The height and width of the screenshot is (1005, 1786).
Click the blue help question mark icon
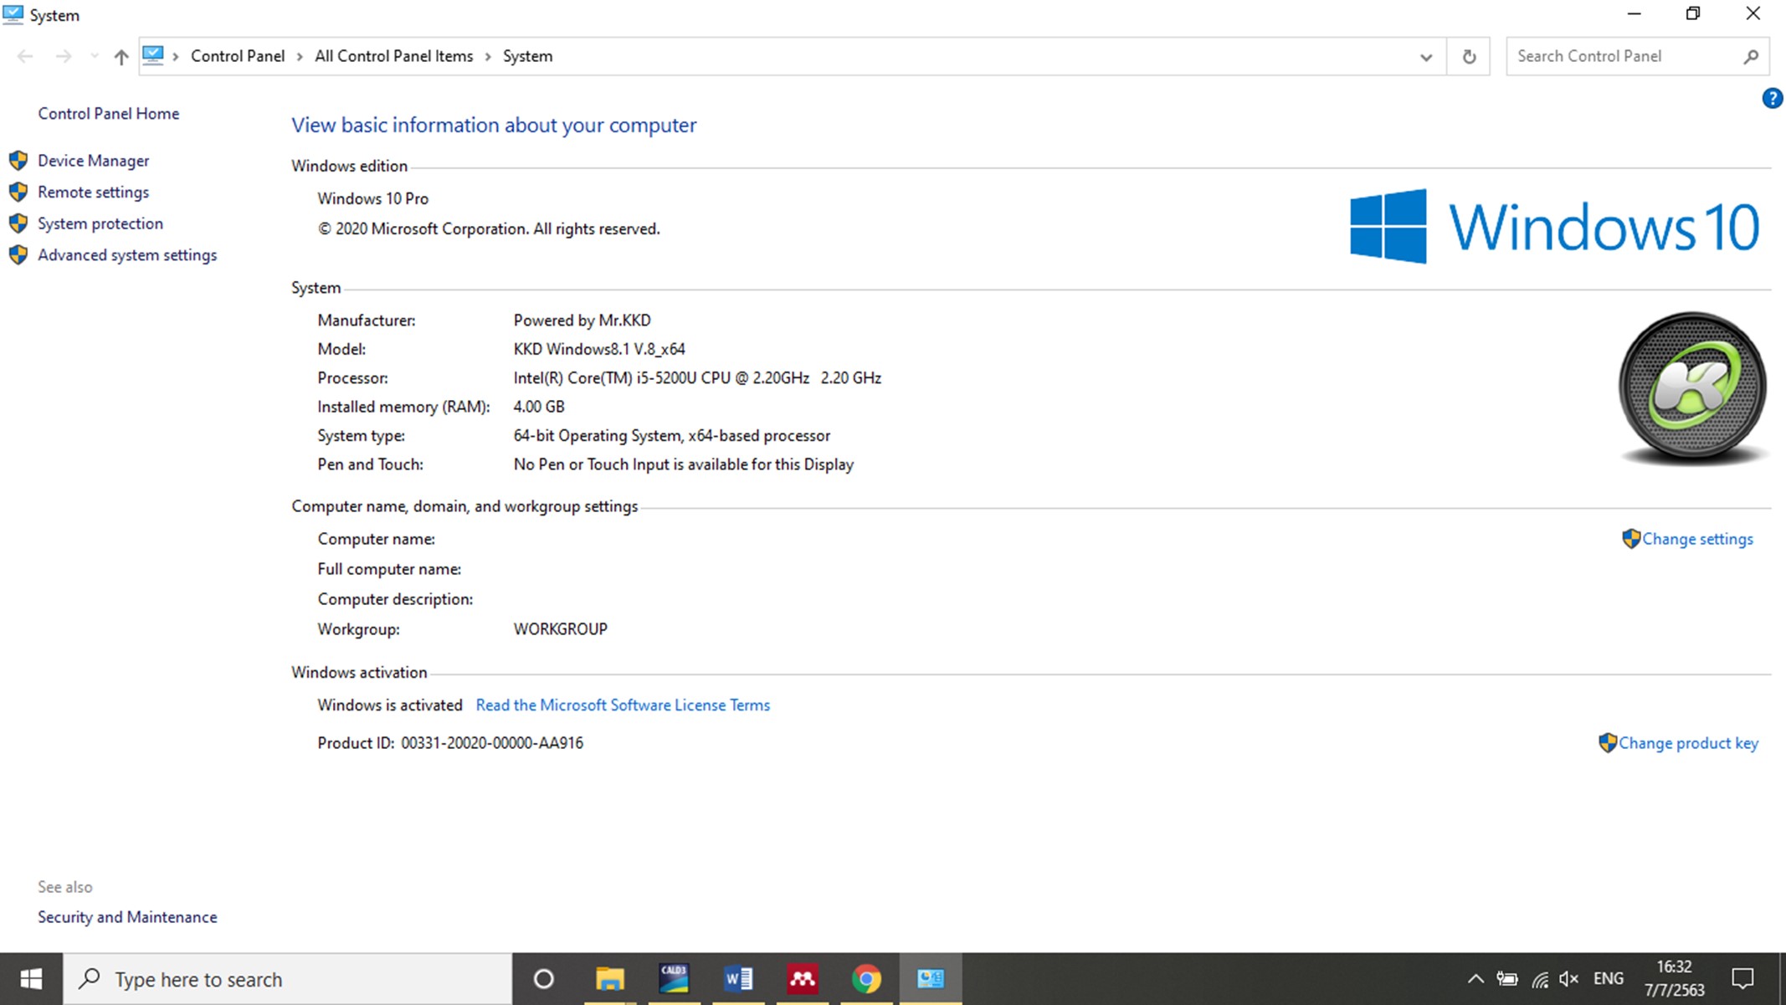(x=1771, y=99)
